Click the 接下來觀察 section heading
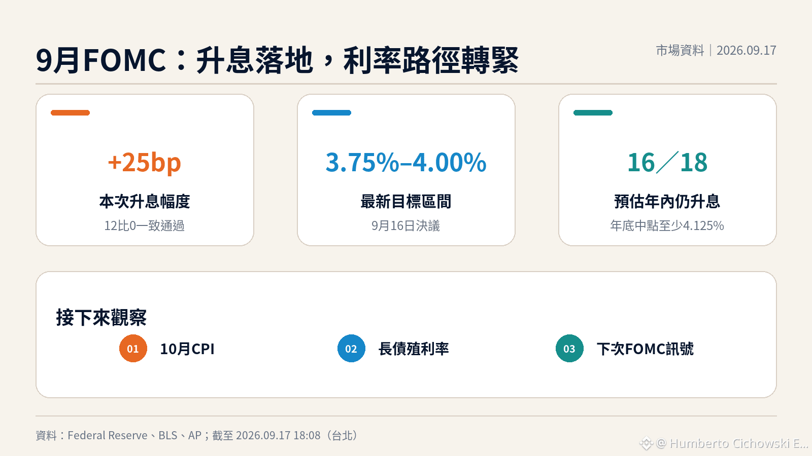 101,318
